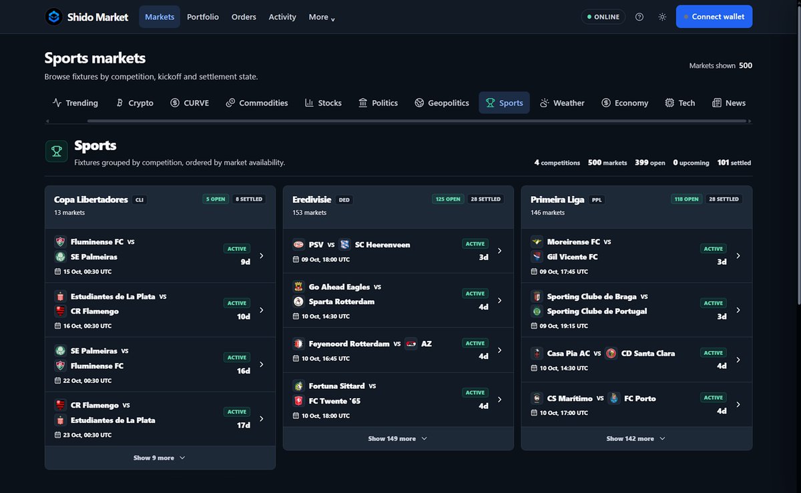Click the 8 SETTLED badge in Copa Libertadores
801x493 pixels.
pos(249,199)
